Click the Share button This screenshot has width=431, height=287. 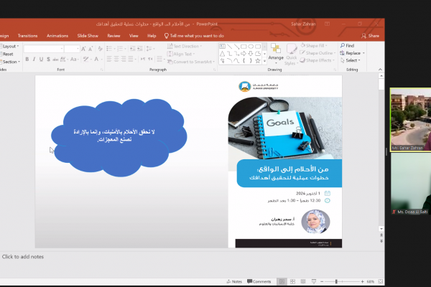point(371,34)
